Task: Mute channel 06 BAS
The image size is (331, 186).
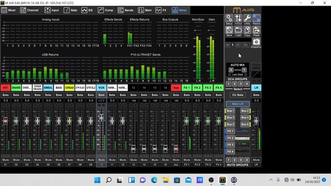Action: (x=58, y=160)
